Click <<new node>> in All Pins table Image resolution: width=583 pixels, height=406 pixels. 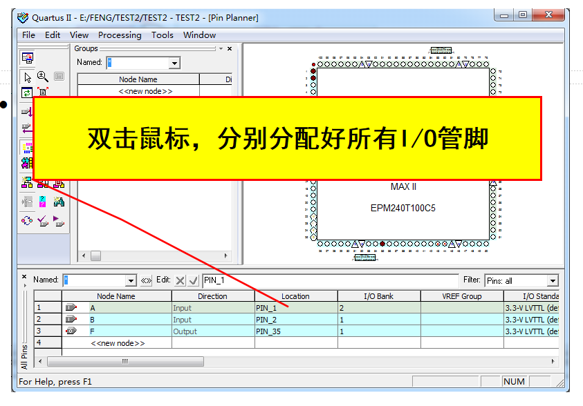tap(118, 343)
